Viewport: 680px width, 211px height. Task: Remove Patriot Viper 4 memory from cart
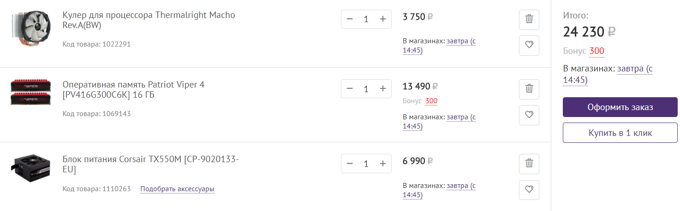tap(529, 89)
